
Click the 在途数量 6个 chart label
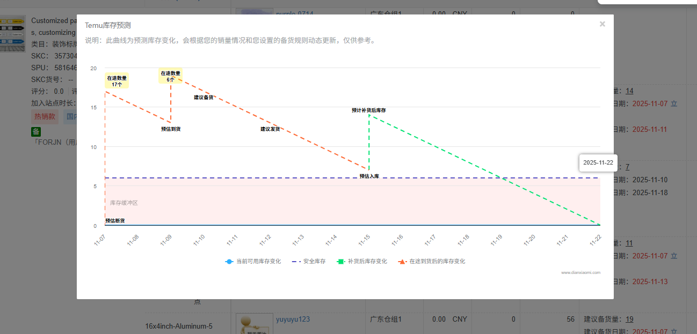coord(170,76)
